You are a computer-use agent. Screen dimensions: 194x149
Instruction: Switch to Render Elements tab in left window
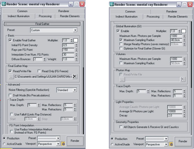[70, 16]
